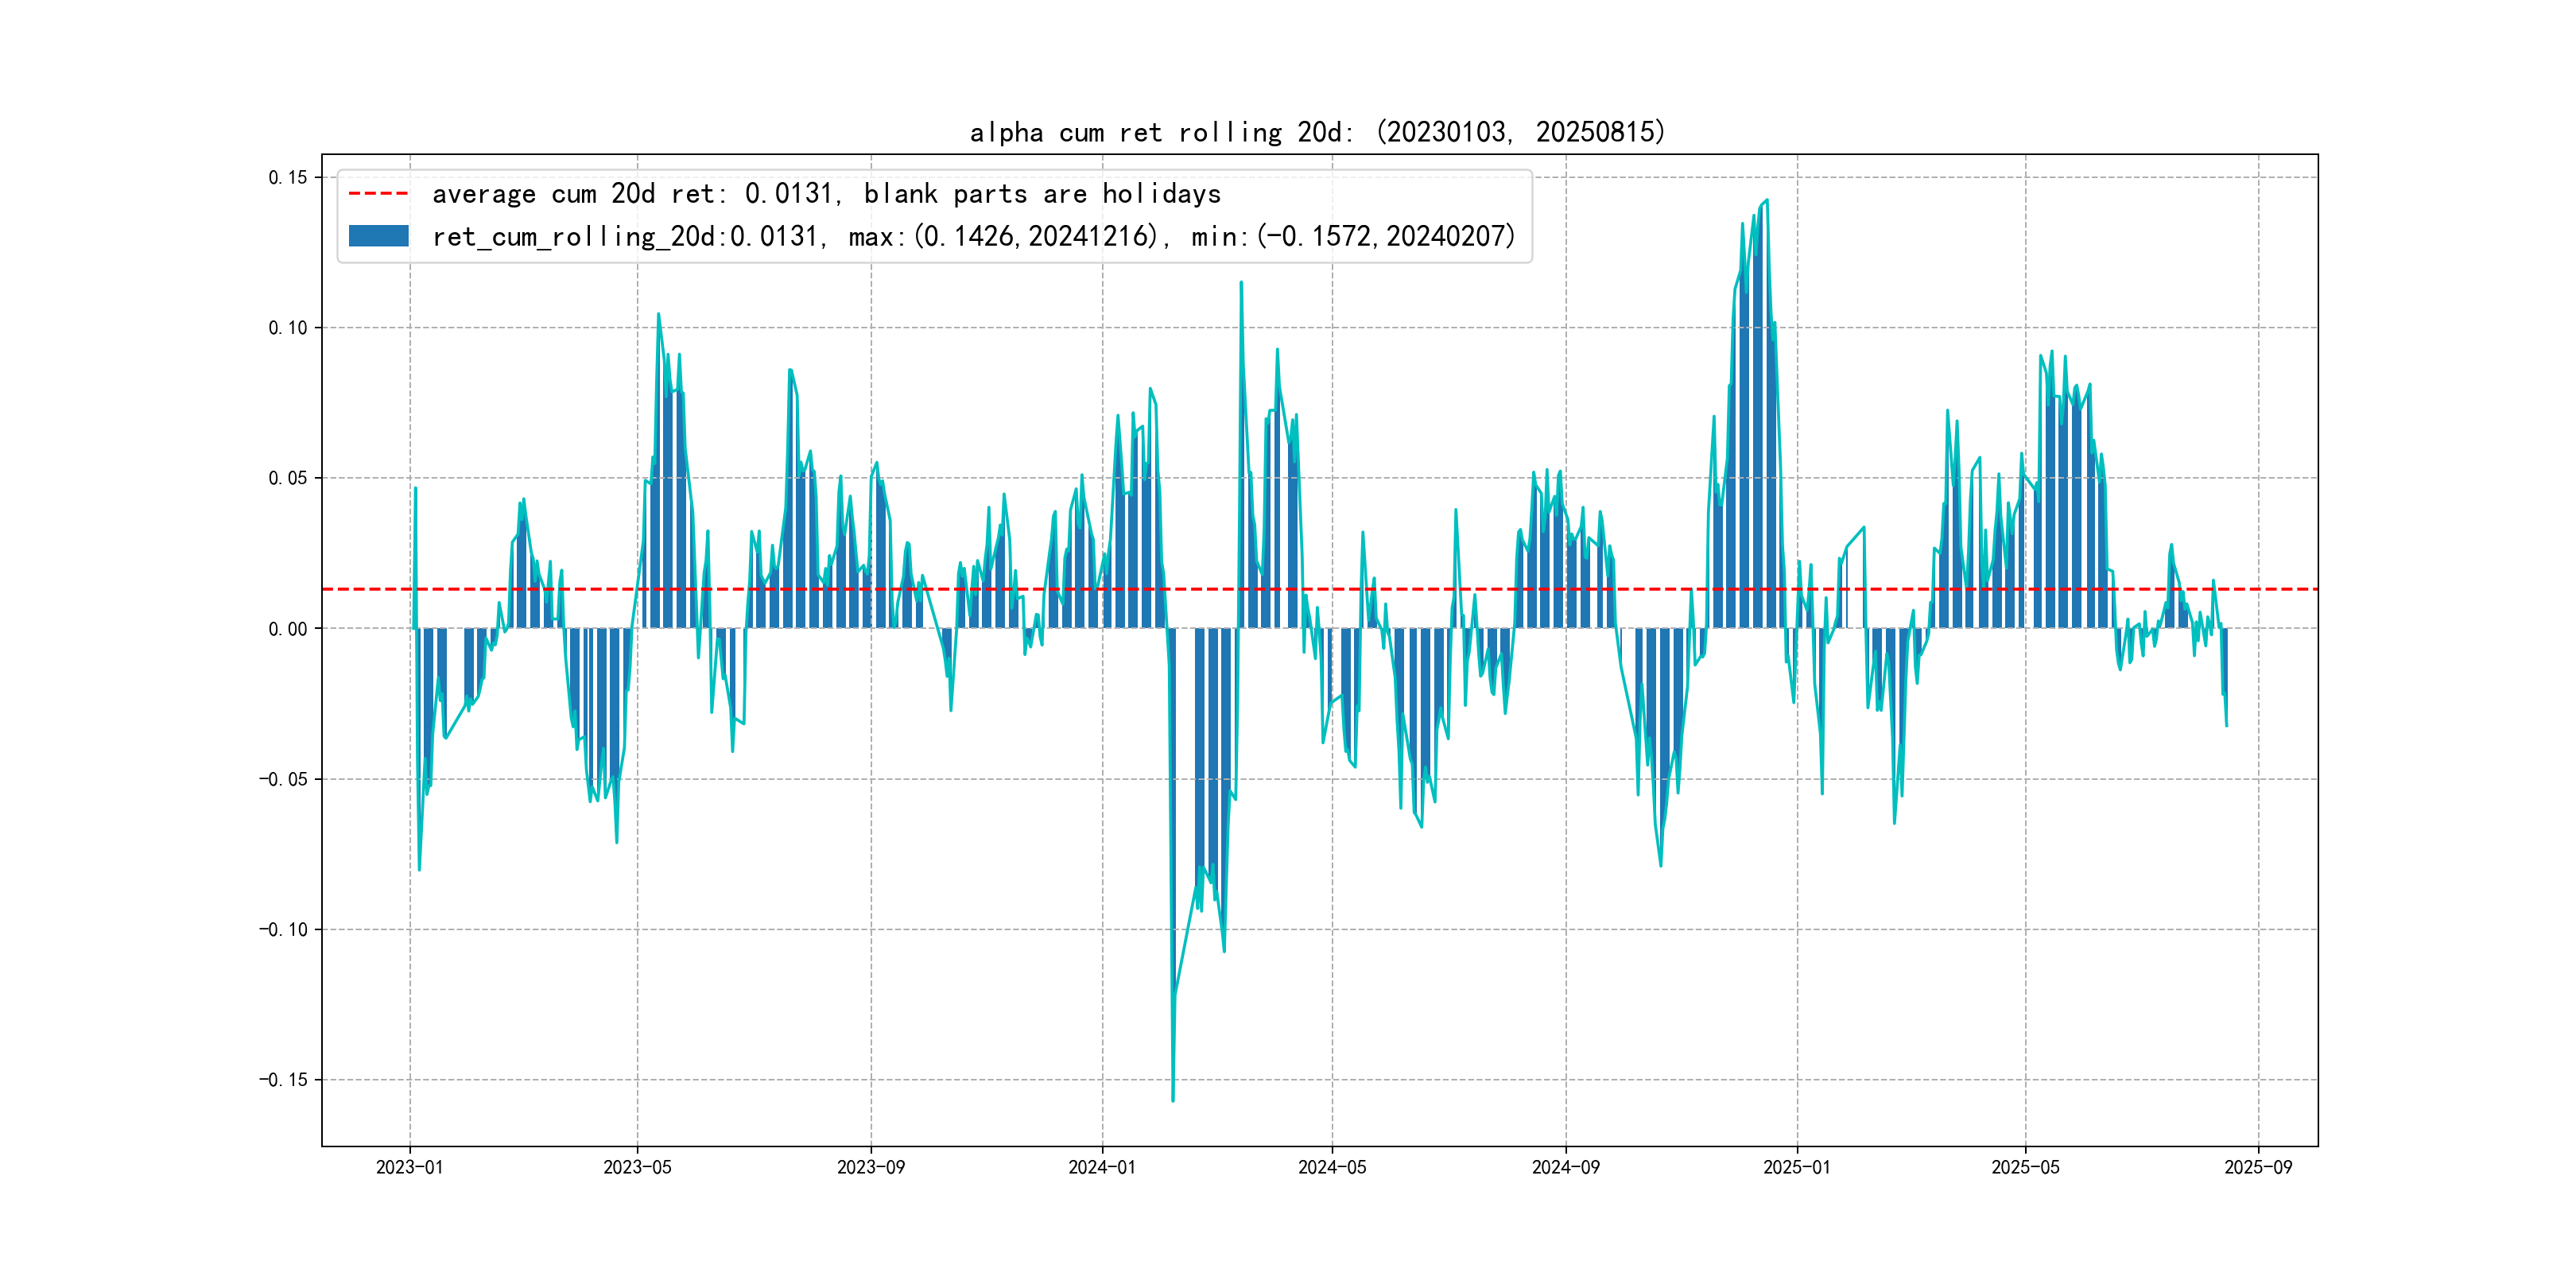Click the 0.00 y-axis tick label
2576x1288 pixels.
coord(288,629)
